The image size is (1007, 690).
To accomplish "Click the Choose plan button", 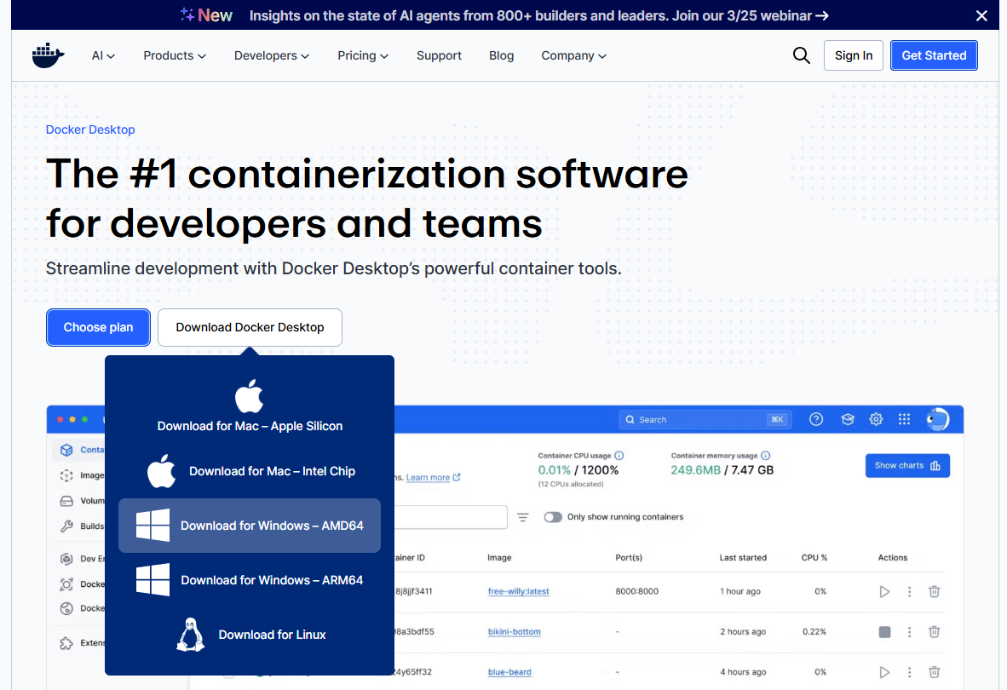I will 98,327.
